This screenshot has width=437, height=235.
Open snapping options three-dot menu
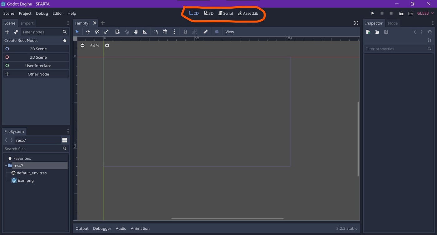(174, 32)
